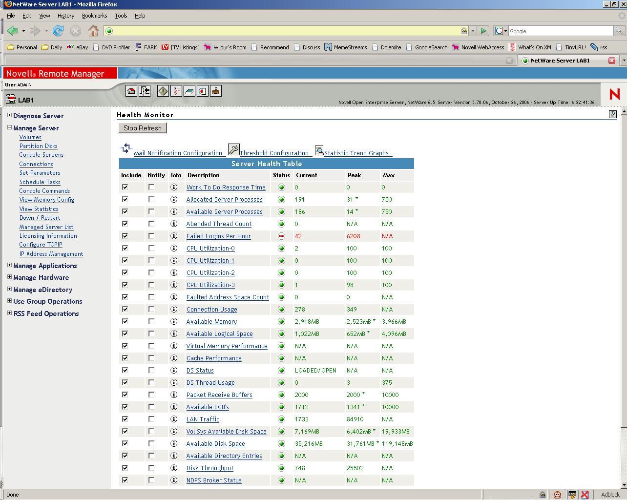Enable Notify for Available Memory
The height and width of the screenshot is (500, 627).
click(x=151, y=321)
